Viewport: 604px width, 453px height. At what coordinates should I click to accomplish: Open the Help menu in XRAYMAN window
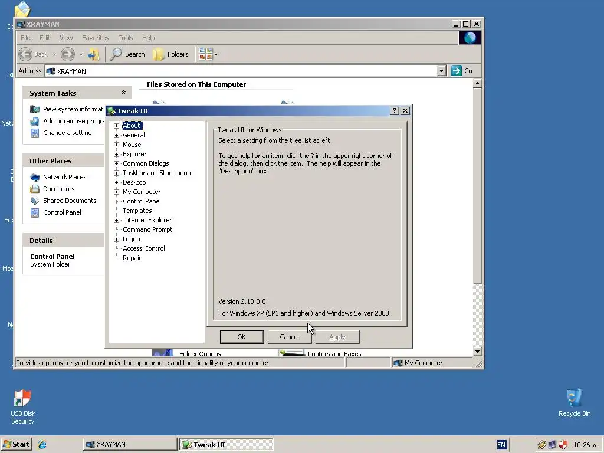click(148, 38)
